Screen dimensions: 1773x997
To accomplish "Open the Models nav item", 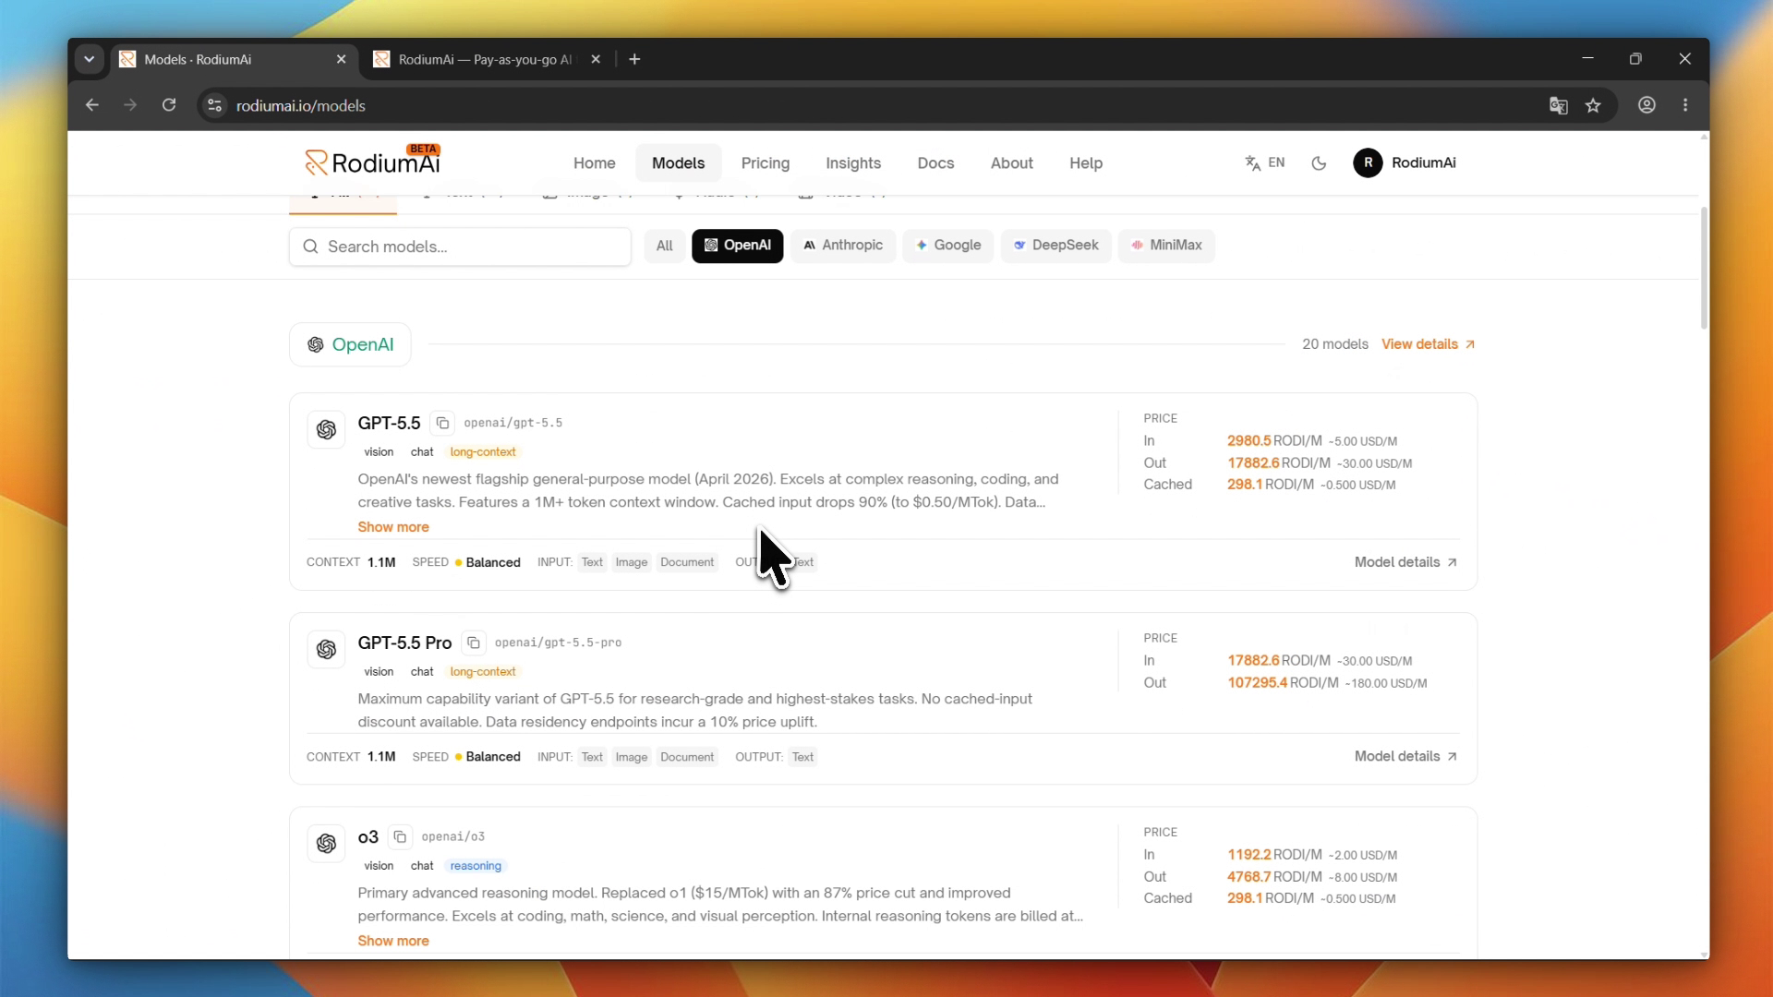I will click(x=679, y=163).
